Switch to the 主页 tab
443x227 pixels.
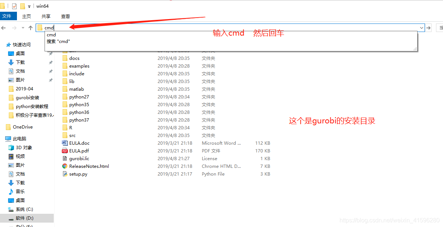(x=27, y=16)
